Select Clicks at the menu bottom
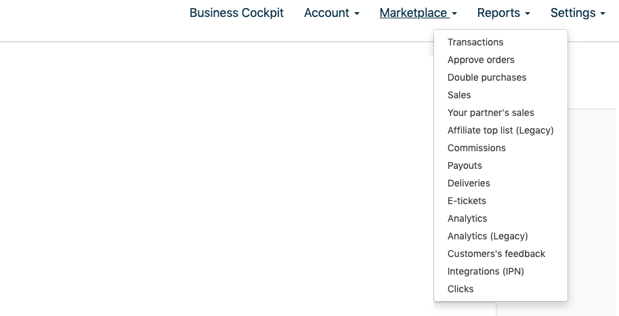The width and height of the screenshot is (619, 316). click(x=461, y=289)
